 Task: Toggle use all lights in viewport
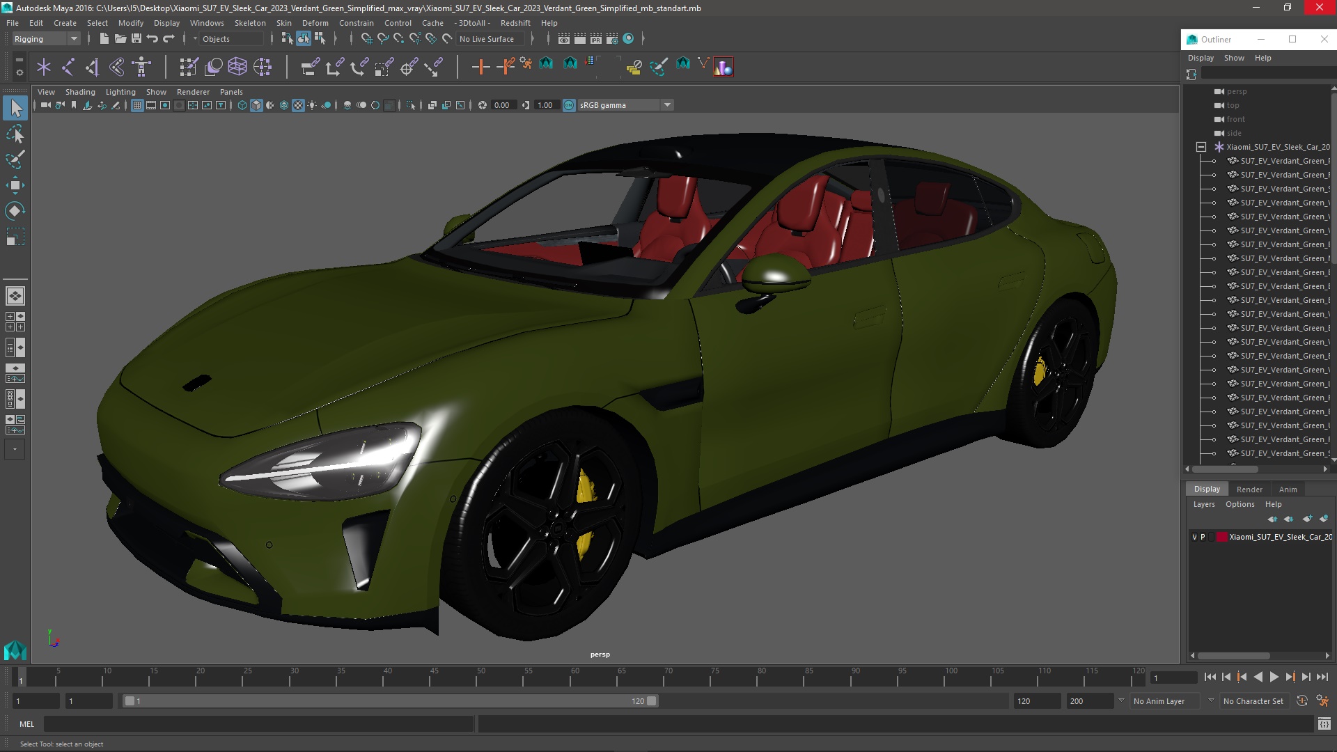point(312,105)
